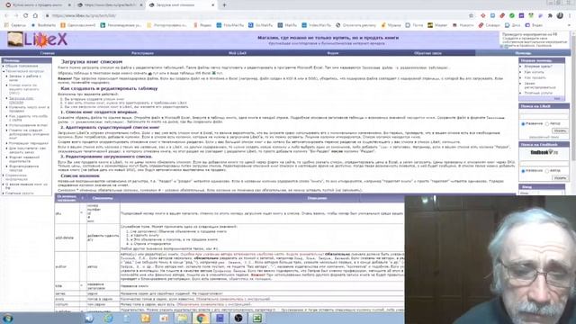
Task: Open the 'Словари' bookmark
Action: (489, 25)
